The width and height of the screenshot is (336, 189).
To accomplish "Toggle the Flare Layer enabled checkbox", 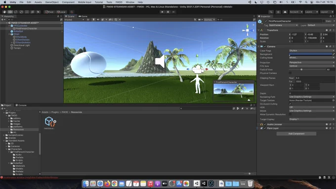I will [265, 128].
